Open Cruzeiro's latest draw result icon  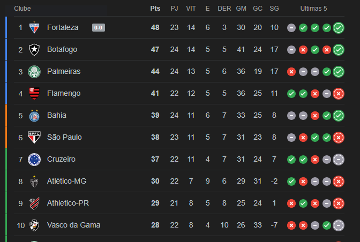[339, 160]
